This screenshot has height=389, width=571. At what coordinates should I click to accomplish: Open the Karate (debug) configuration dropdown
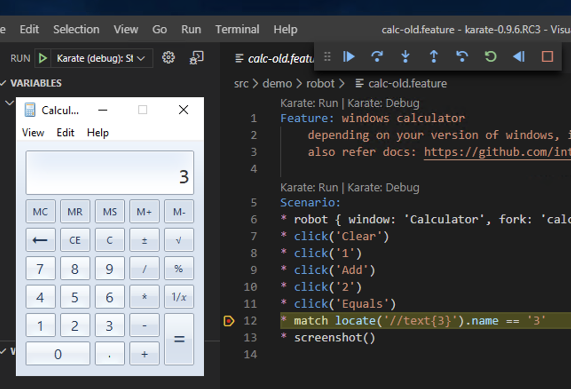(101, 58)
